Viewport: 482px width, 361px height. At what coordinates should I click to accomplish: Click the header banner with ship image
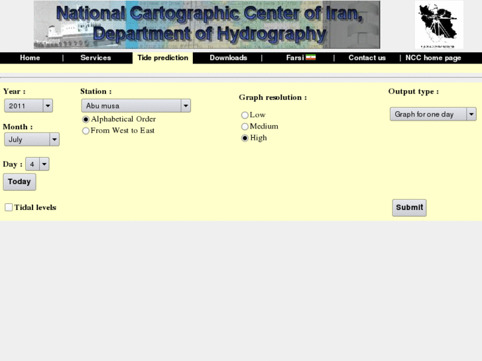click(x=207, y=25)
